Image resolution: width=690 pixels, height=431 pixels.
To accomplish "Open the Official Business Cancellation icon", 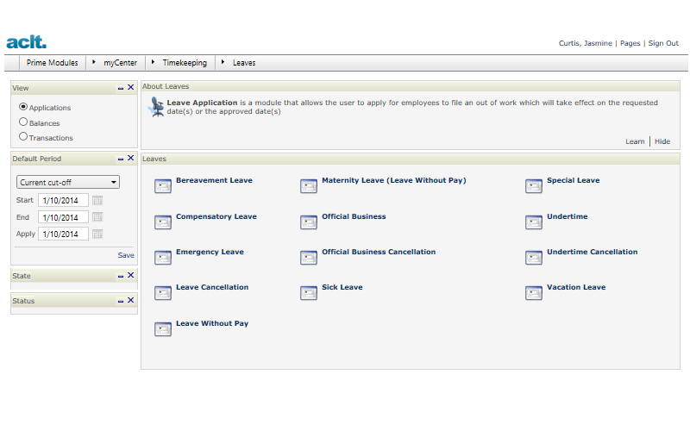I will coord(309,257).
